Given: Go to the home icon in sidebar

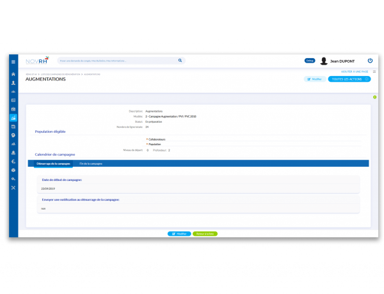Looking at the screenshot, I should (x=13, y=74).
